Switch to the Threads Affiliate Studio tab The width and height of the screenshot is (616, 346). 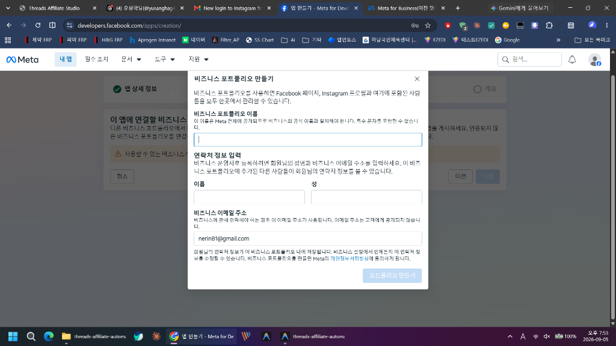pos(54,8)
